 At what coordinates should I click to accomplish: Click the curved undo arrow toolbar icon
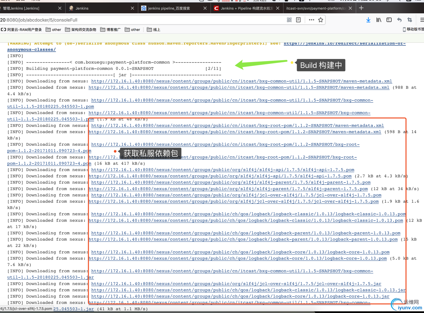click(x=399, y=20)
